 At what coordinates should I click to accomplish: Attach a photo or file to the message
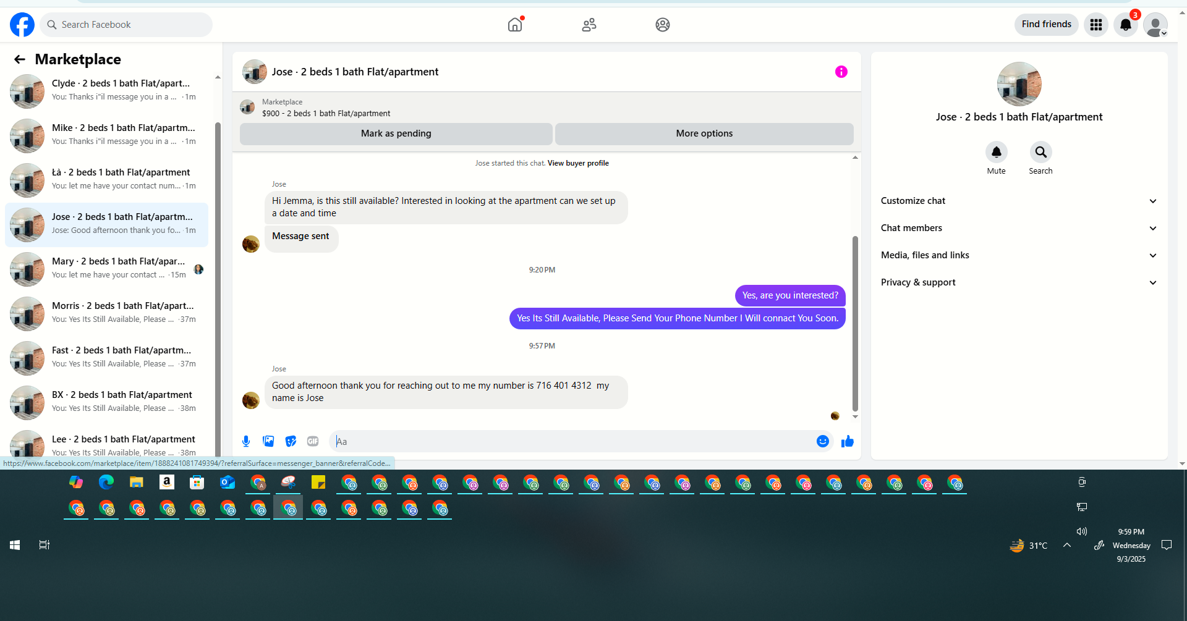(x=268, y=441)
